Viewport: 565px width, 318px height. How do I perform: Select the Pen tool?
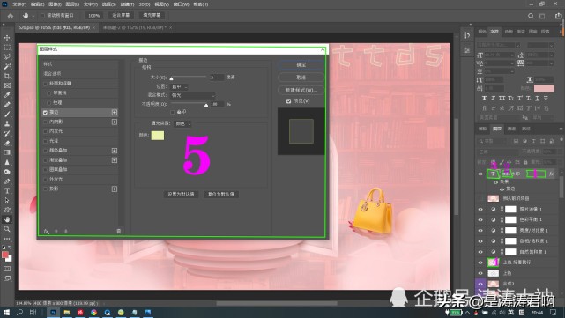(x=7, y=181)
